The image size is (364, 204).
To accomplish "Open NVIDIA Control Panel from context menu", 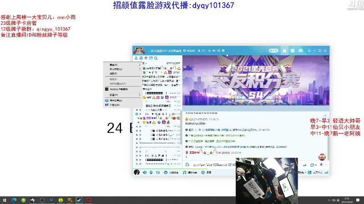I will [122, 89].
